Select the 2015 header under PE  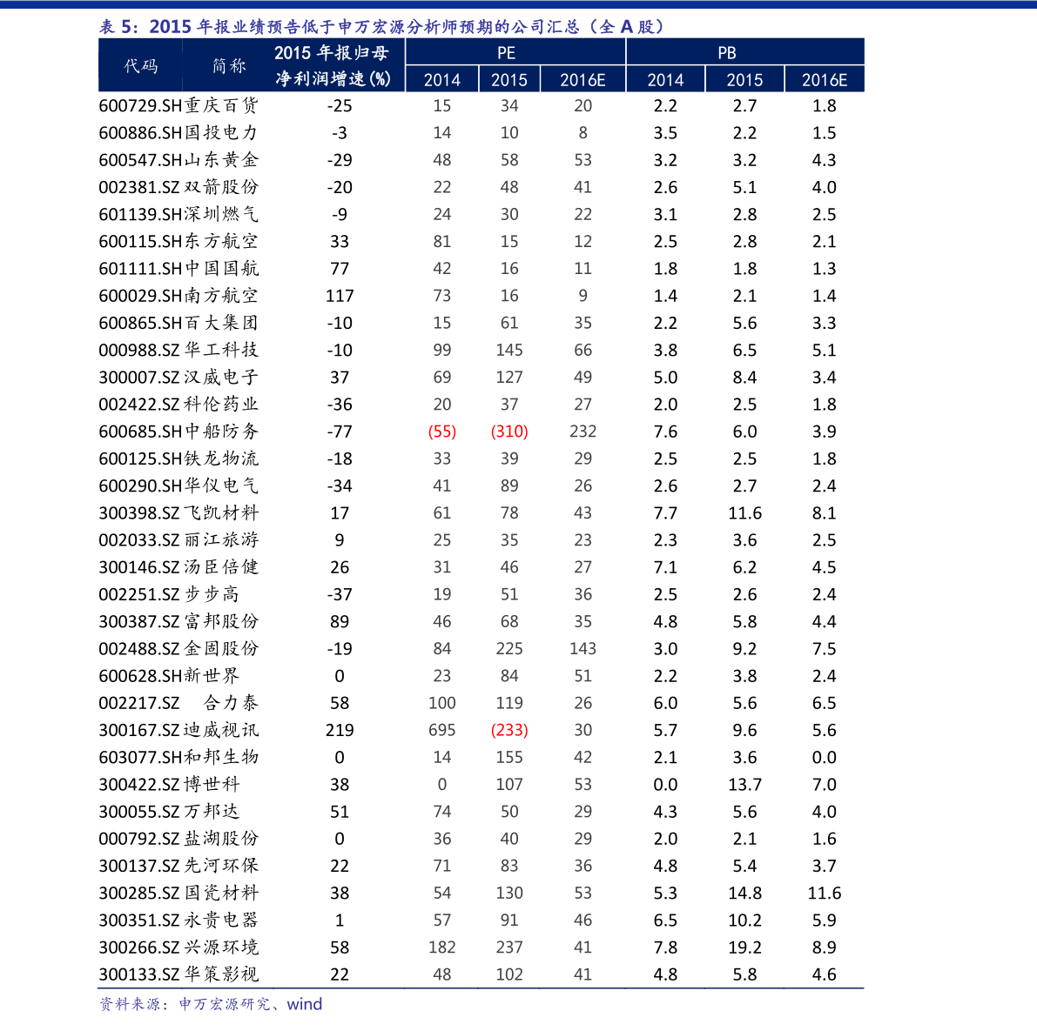click(509, 80)
